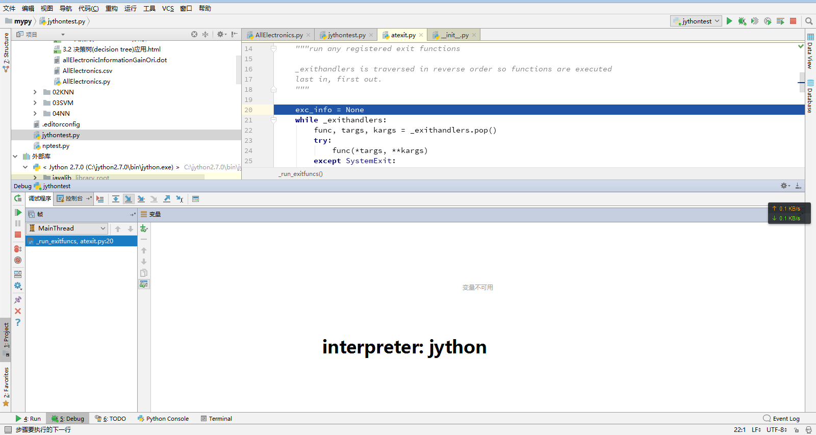Screen dimensions: 816x435
Task: Open the jythontest run configuration dropdown
Action: 696,21
